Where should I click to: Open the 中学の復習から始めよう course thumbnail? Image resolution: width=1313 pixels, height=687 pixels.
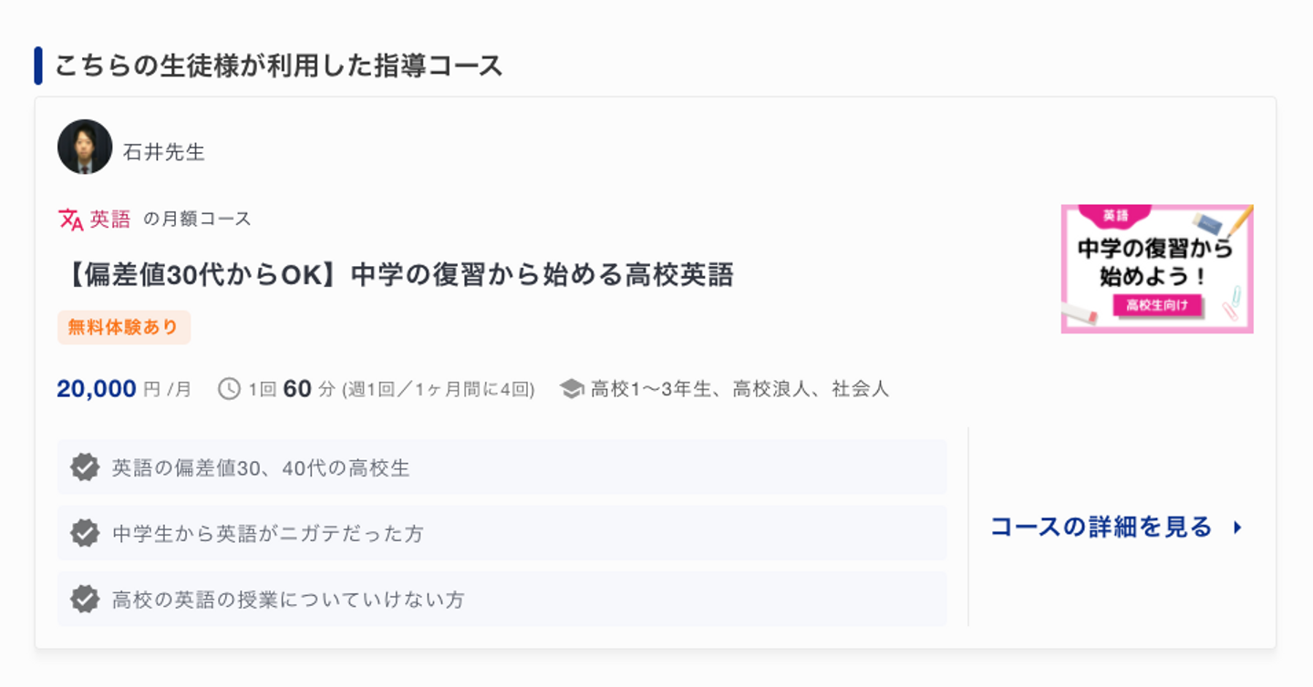click(1157, 269)
